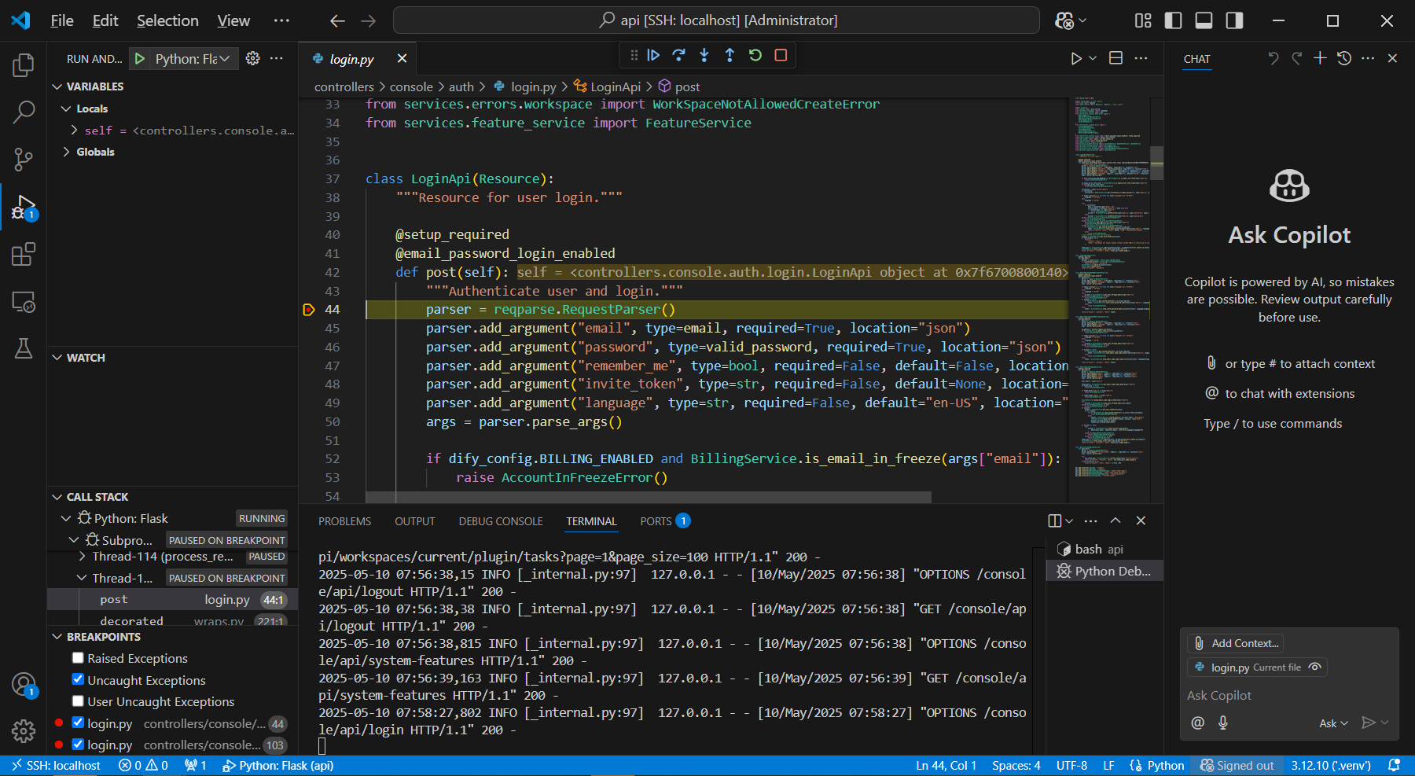
Task: Click the debug Continue button
Action: 653,55
